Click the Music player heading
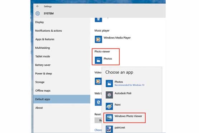199x133 pixels. click(x=102, y=31)
